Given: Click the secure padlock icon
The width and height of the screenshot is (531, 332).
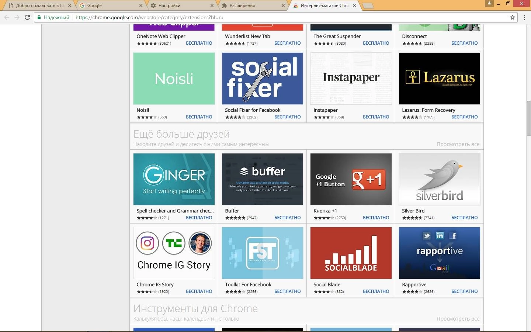Looking at the screenshot, I should coord(39,17).
